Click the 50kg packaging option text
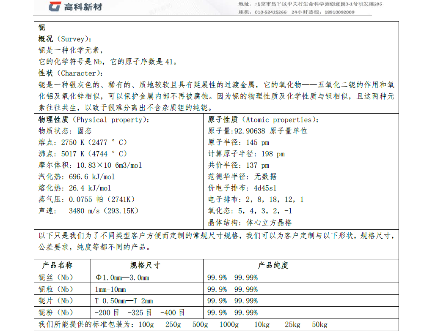 (319, 325)
